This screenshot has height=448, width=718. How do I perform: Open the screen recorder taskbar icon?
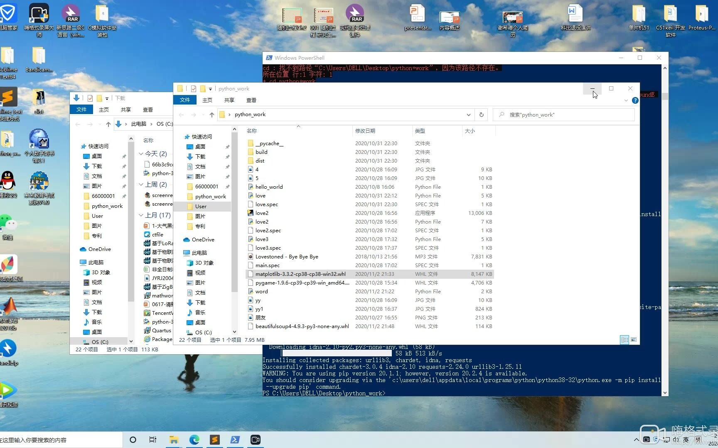255,440
